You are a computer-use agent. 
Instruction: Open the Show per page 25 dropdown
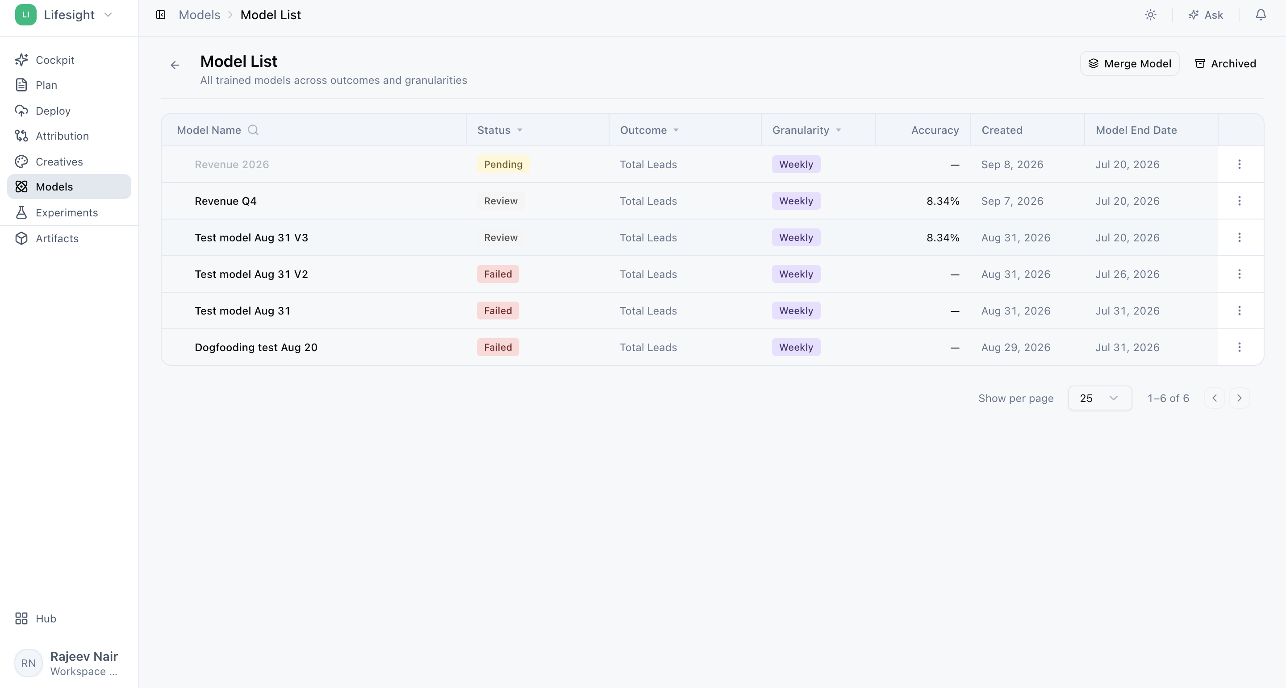coord(1100,398)
